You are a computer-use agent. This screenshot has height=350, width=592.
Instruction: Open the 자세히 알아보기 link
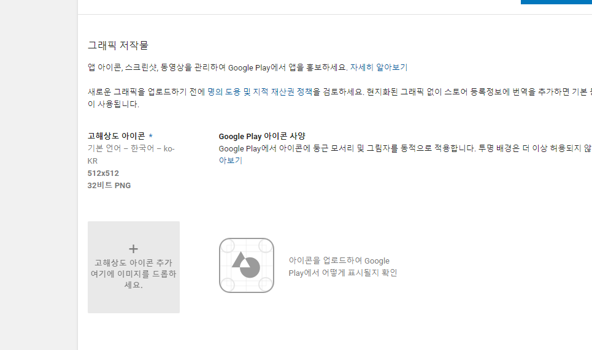coord(379,67)
